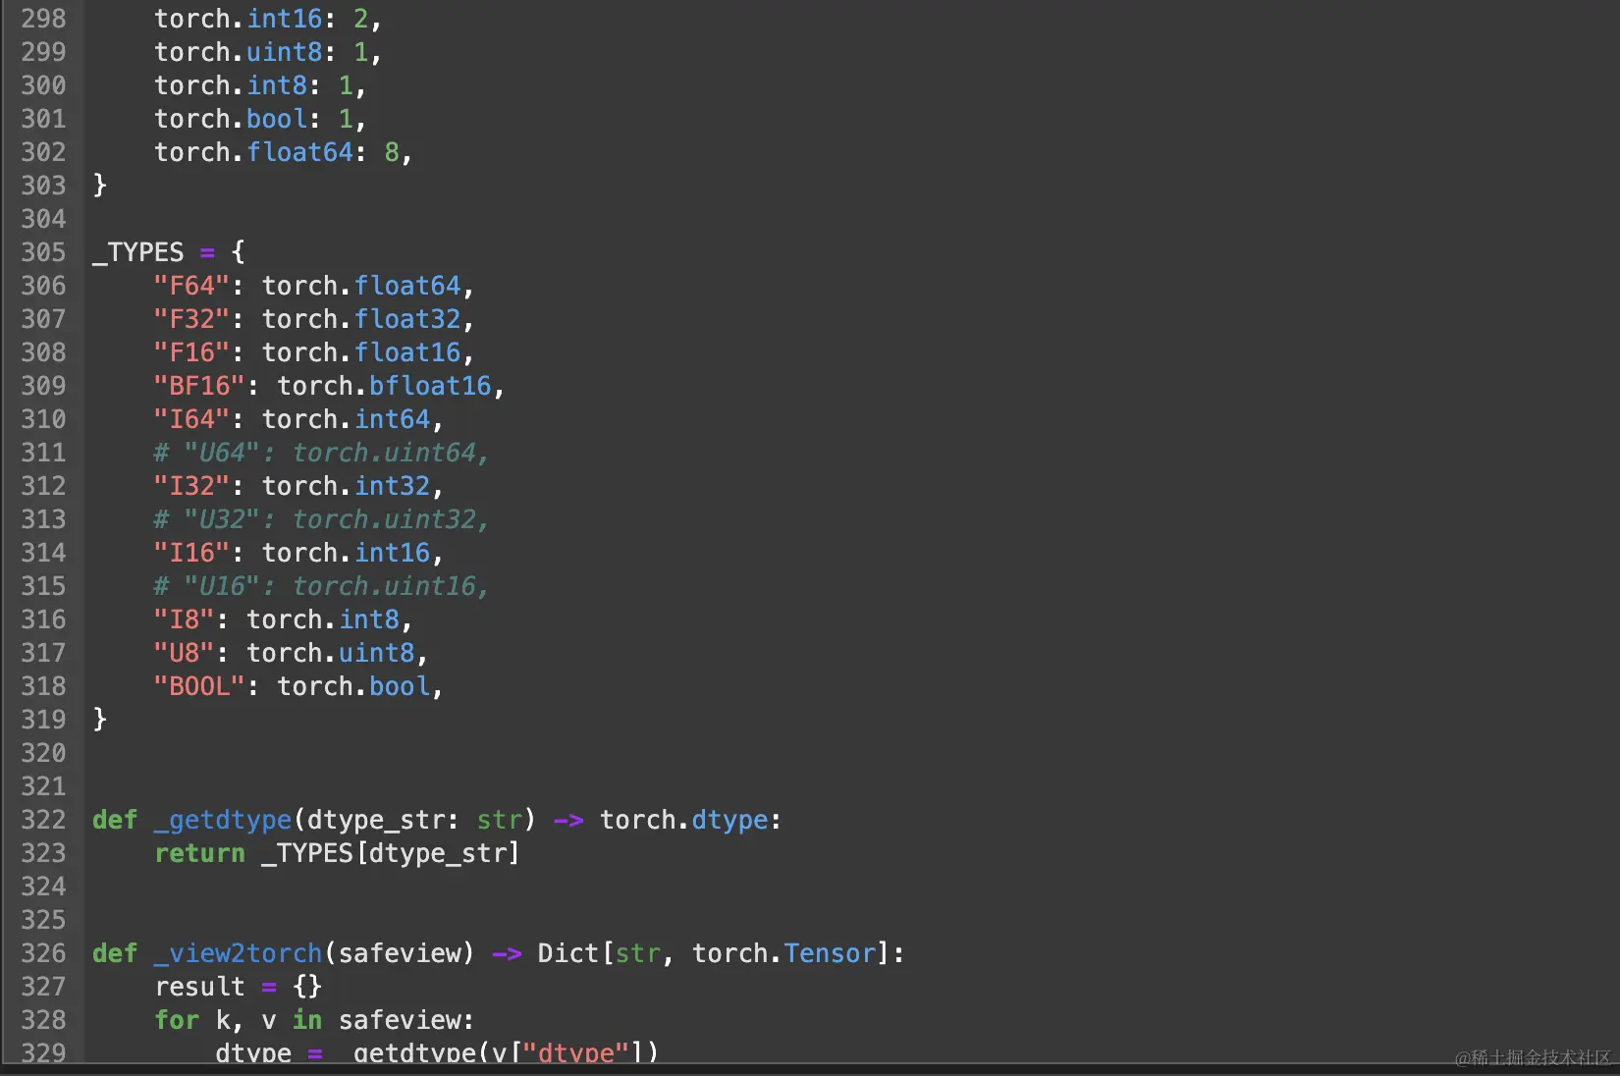Screen dimensions: 1620x1076
Task: Click "uint8" on line 317
Action: click(x=377, y=653)
